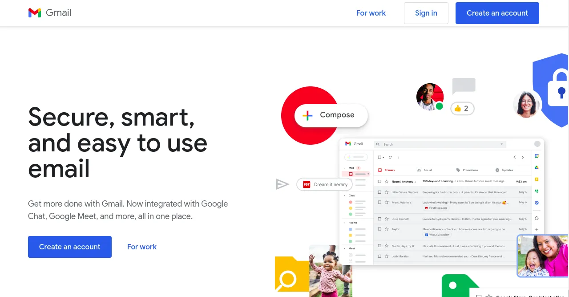Switch to the Promotions tab
The width and height of the screenshot is (569, 297).
[x=467, y=170]
